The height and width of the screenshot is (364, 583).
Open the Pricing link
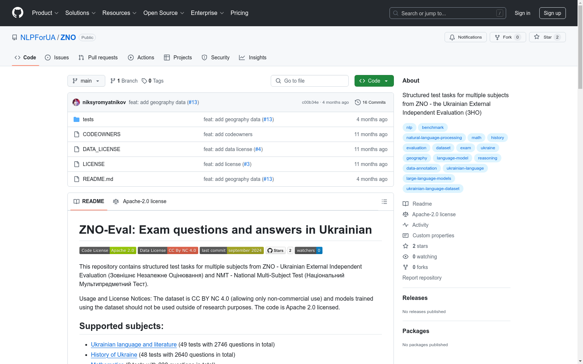(239, 13)
